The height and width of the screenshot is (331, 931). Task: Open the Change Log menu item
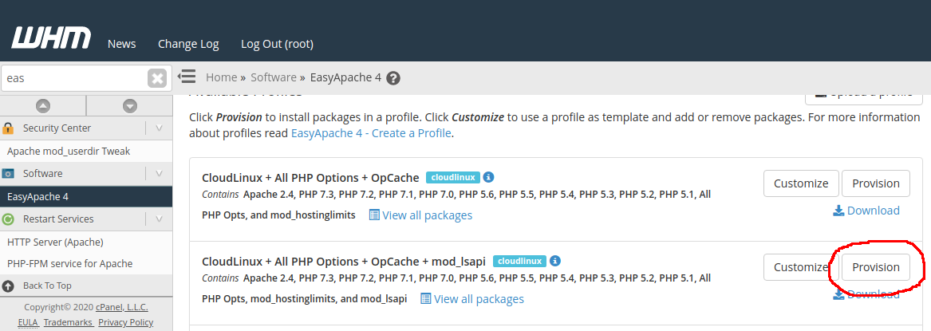[x=188, y=44]
